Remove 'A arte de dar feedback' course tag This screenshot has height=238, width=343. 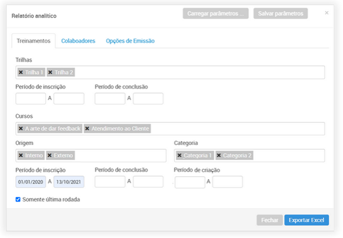pyautogui.click(x=21, y=129)
